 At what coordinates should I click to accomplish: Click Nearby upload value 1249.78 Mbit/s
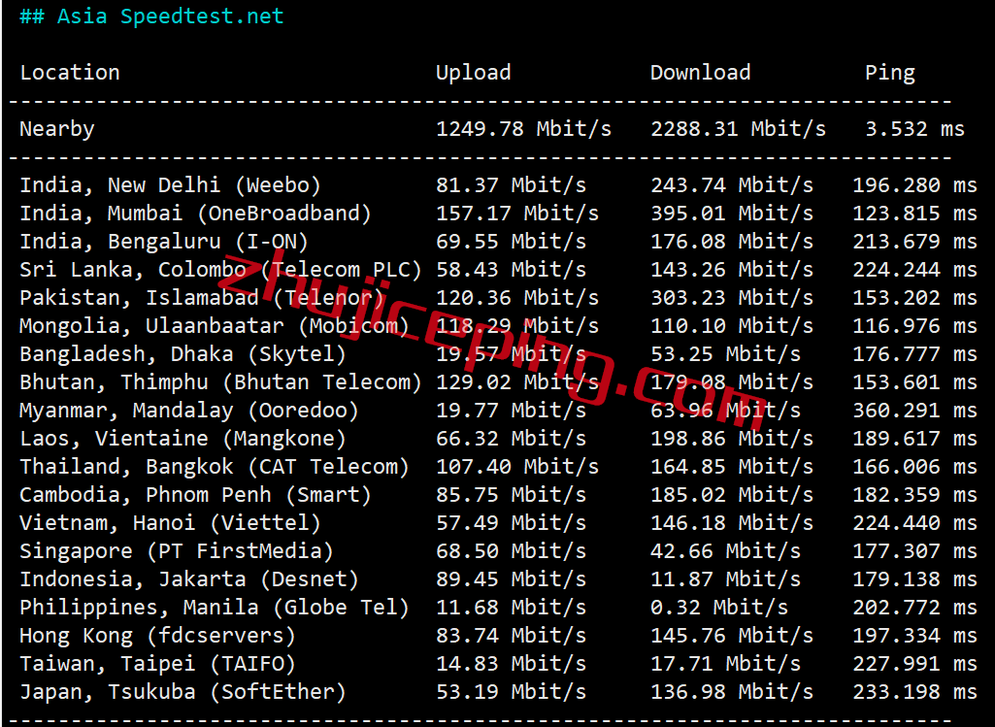coord(523,129)
